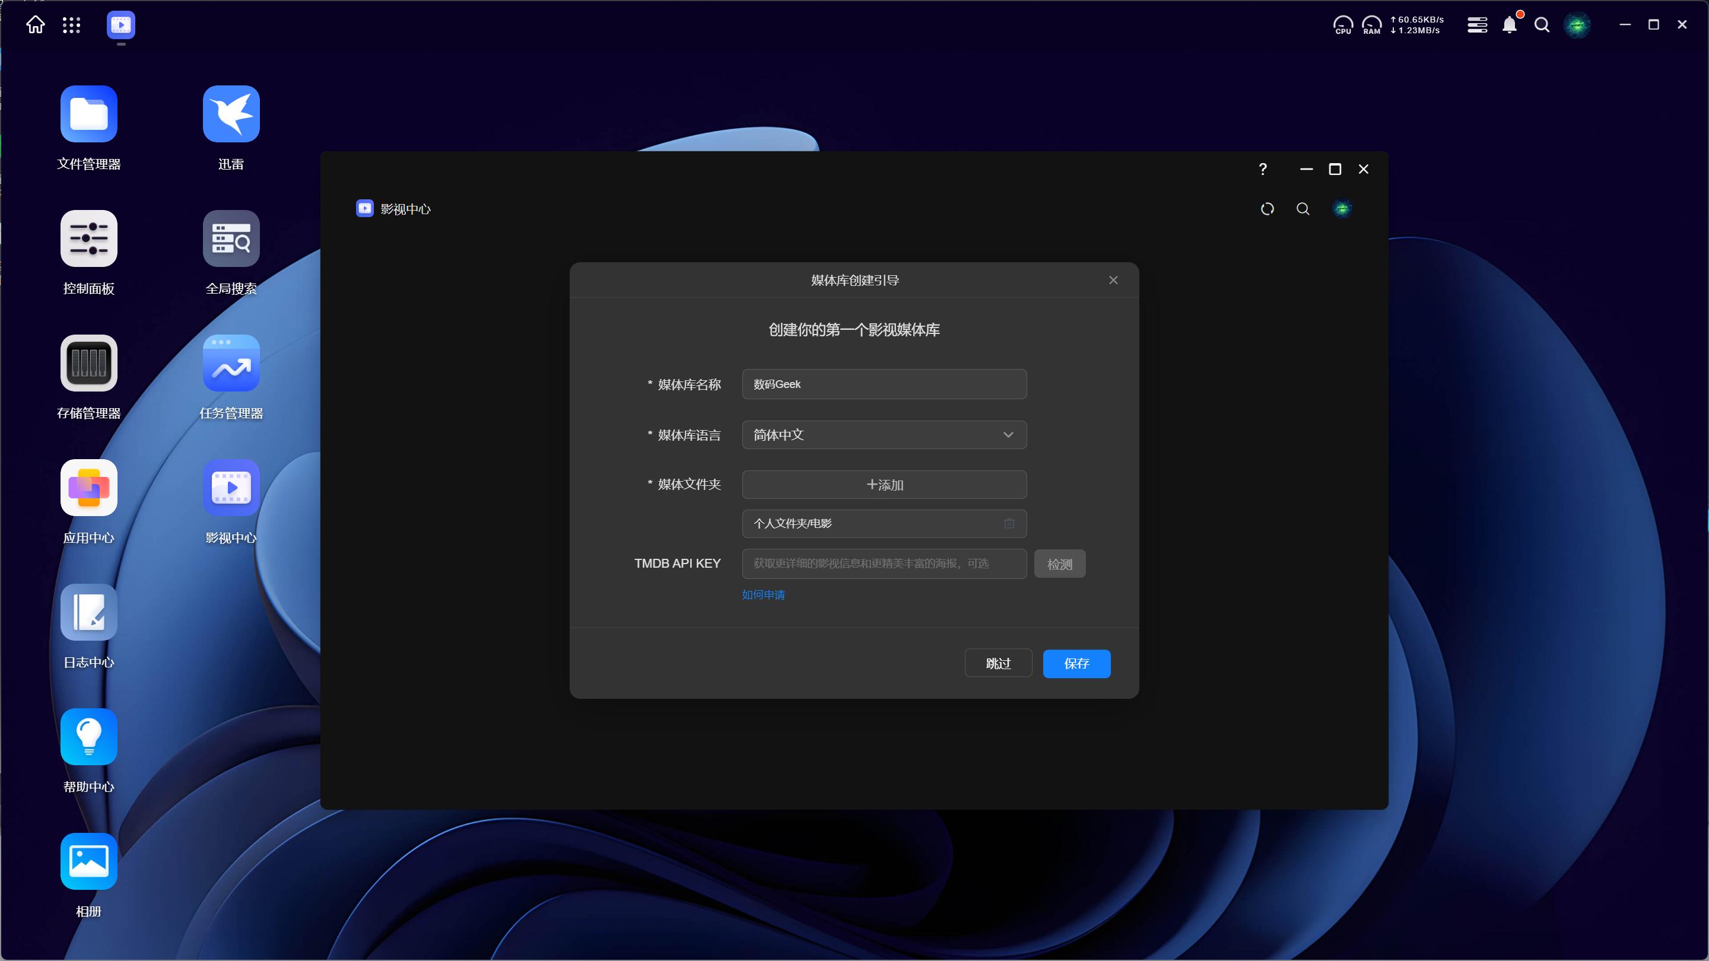Click the refresh icon in 影视中心

(x=1267, y=209)
